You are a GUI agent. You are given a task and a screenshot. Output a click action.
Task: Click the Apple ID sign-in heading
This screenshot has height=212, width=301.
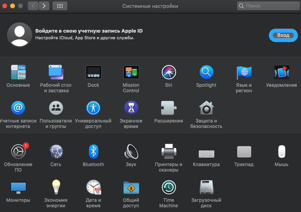pyautogui.click(x=89, y=31)
